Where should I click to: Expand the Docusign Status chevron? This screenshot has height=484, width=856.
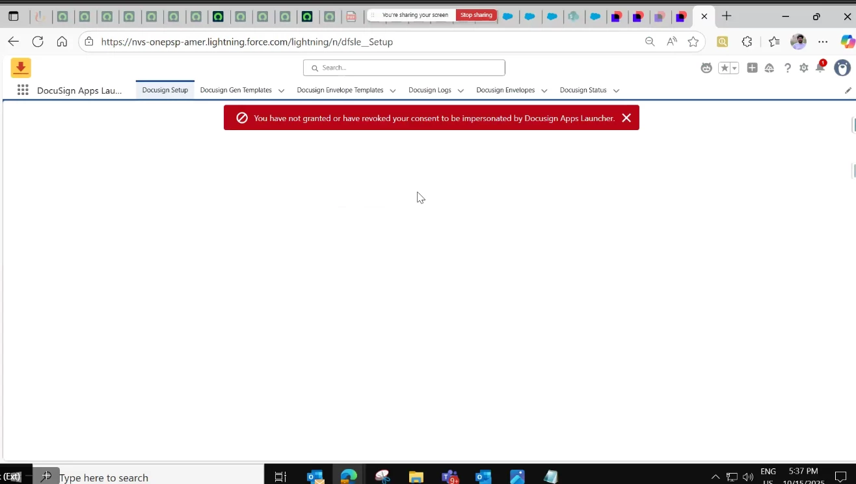tap(616, 90)
